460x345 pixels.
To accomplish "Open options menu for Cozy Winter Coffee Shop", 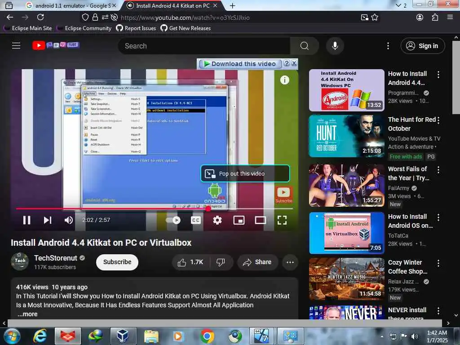I will pos(438,263).
